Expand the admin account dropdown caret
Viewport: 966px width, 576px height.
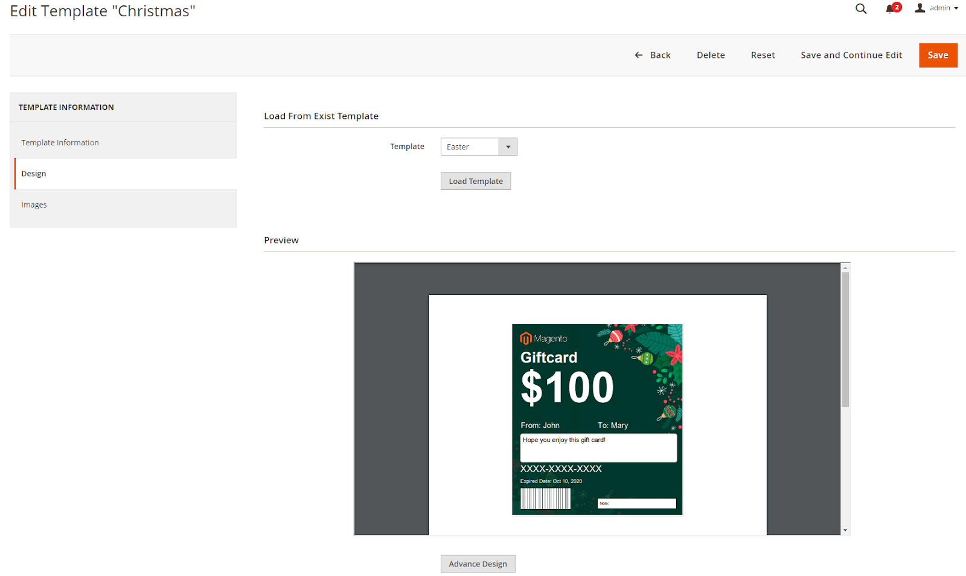coord(957,8)
